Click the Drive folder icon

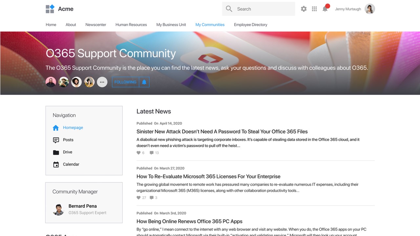tap(56, 152)
